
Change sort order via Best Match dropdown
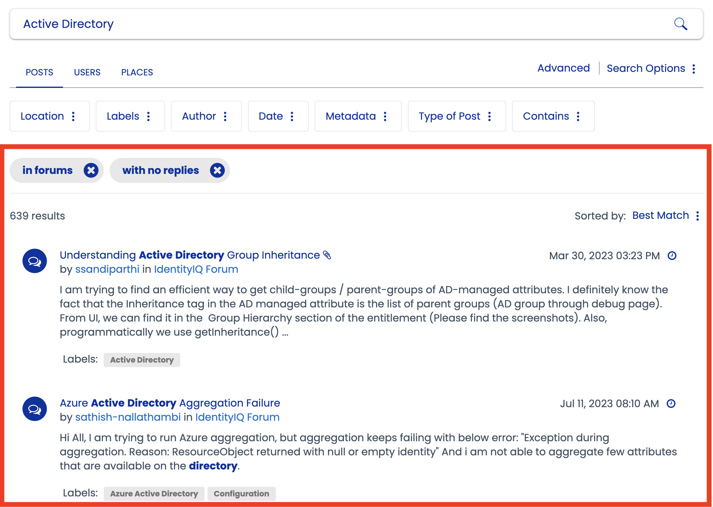(665, 215)
